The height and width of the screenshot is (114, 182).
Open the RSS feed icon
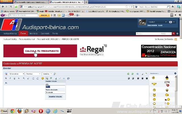[176, 39]
